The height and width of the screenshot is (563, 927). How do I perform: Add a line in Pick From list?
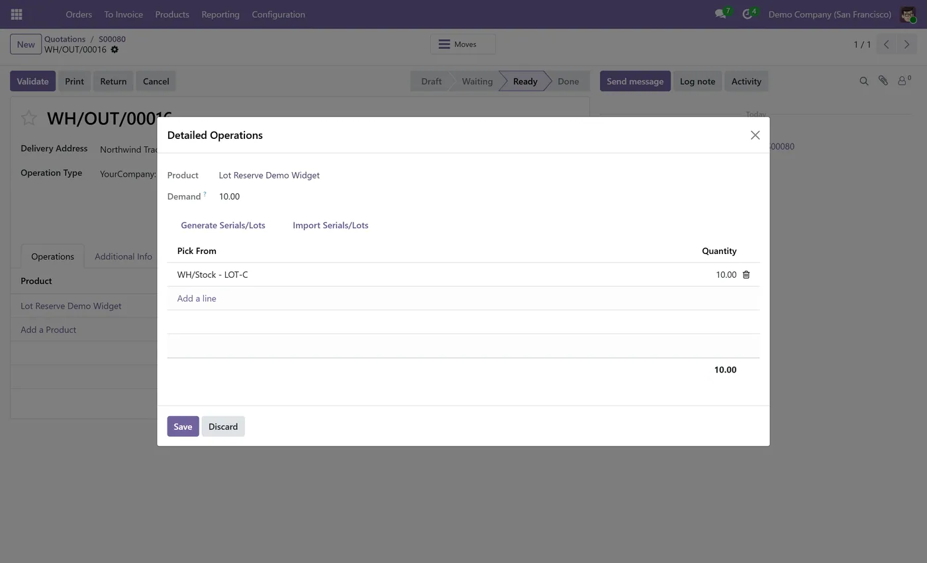pos(197,298)
